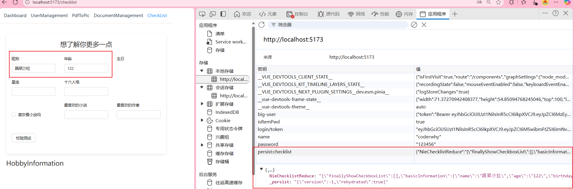Switch to the 网络 DevTools tab
This screenshot has width=574, height=189.
tap(356, 14)
